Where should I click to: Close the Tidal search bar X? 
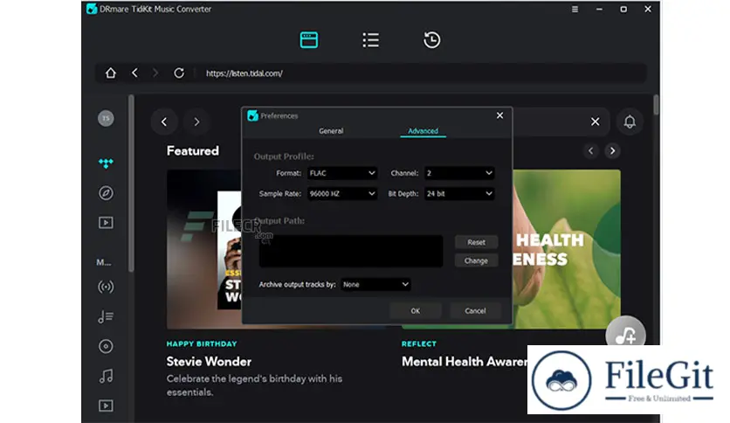(x=595, y=121)
